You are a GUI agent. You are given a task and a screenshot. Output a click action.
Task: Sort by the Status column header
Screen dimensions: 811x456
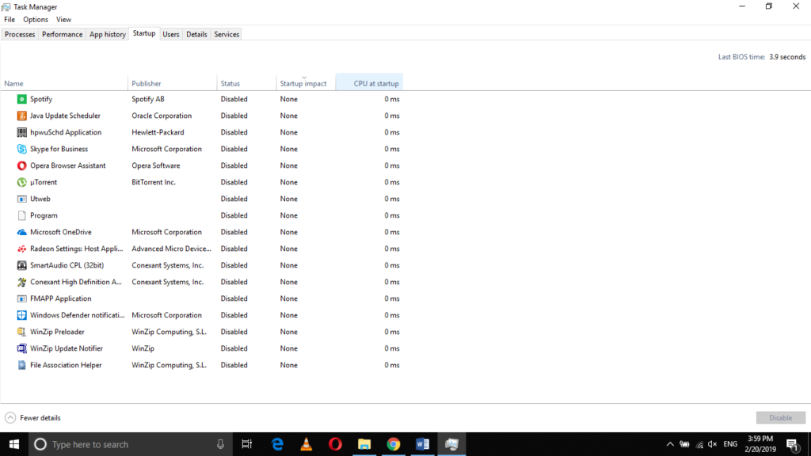tap(247, 83)
